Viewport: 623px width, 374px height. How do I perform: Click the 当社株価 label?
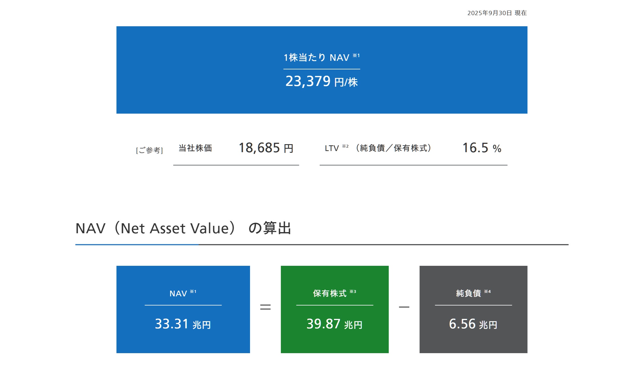pos(195,148)
